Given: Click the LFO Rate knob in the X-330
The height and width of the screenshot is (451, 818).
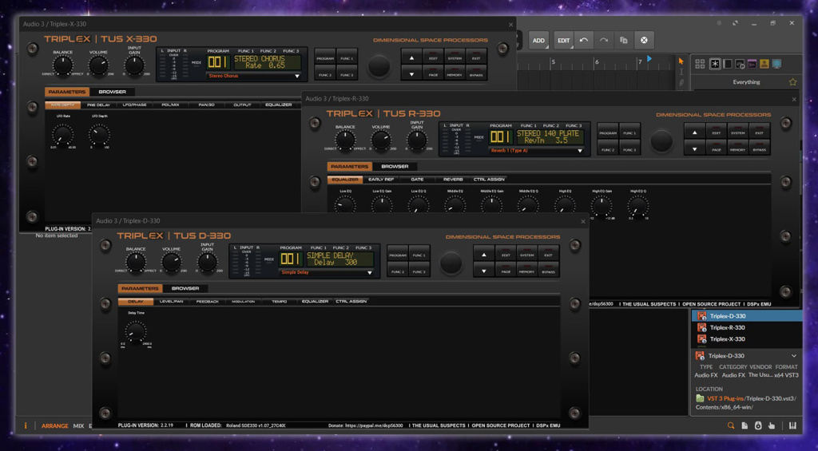Looking at the screenshot, I should coord(62,135).
